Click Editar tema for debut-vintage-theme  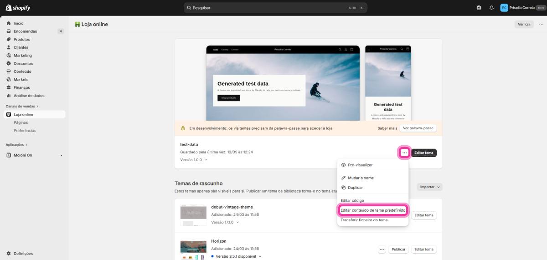click(424, 215)
